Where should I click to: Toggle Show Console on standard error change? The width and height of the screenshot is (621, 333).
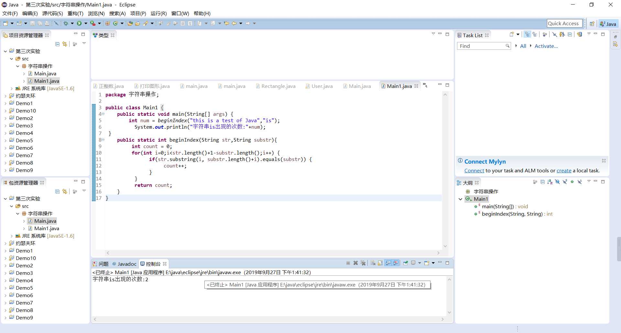[x=396, y=263]
